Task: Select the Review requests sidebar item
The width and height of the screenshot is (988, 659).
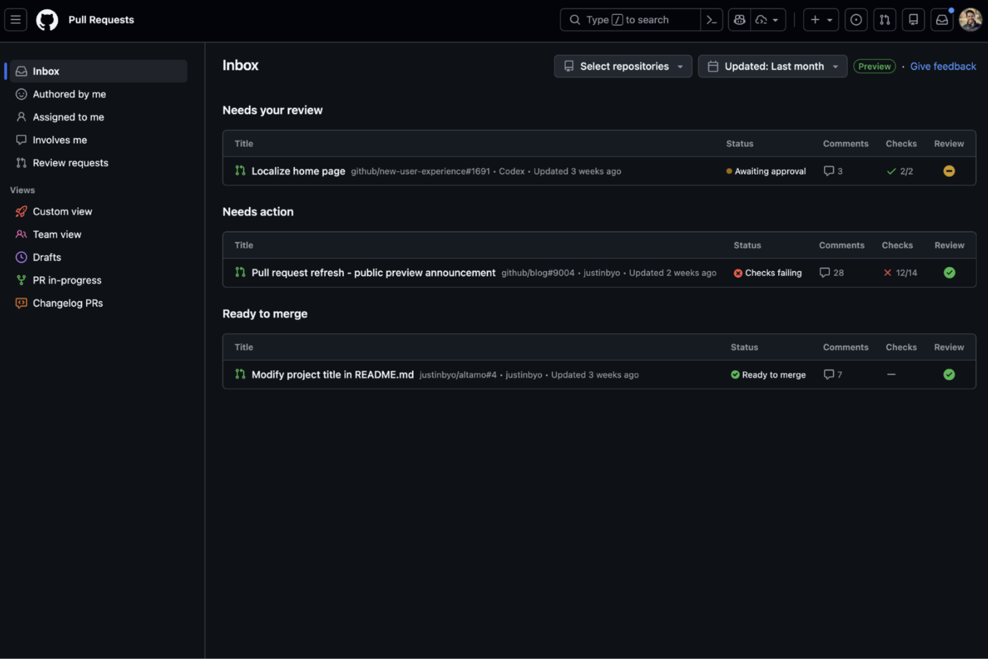Action: click(x=70, y=162)
